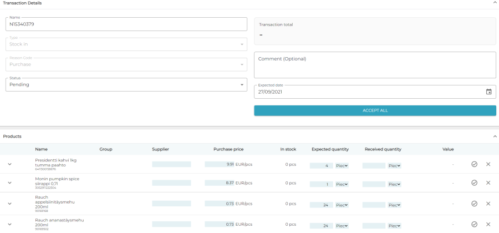Viewport: 499px width, 233px height.
Task: Edit purchase price 9.91 for Presidentti kahvi
Action: (x=220, y=165)
